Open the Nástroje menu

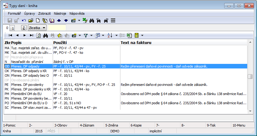[x=60, y=13]
